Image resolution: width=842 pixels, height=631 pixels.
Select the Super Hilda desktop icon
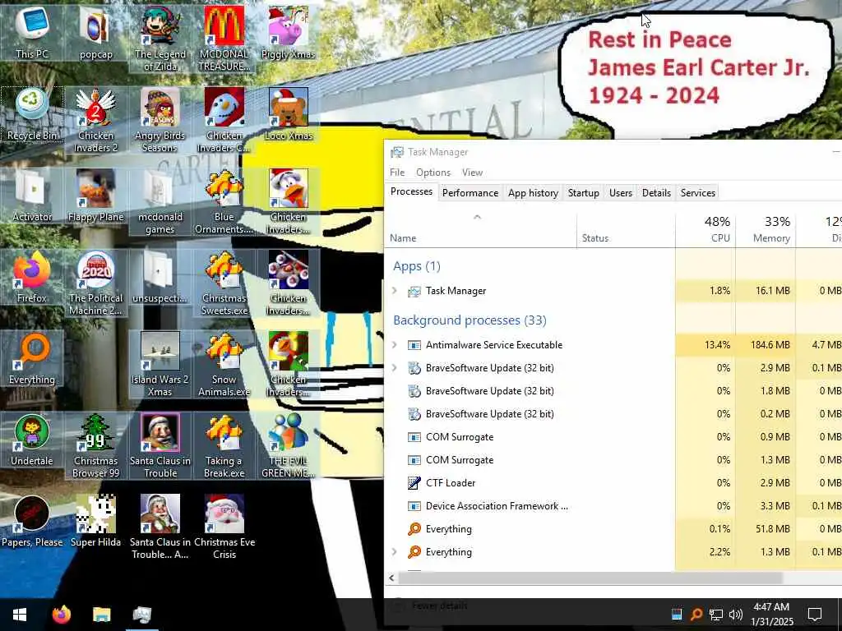point(95,522)
